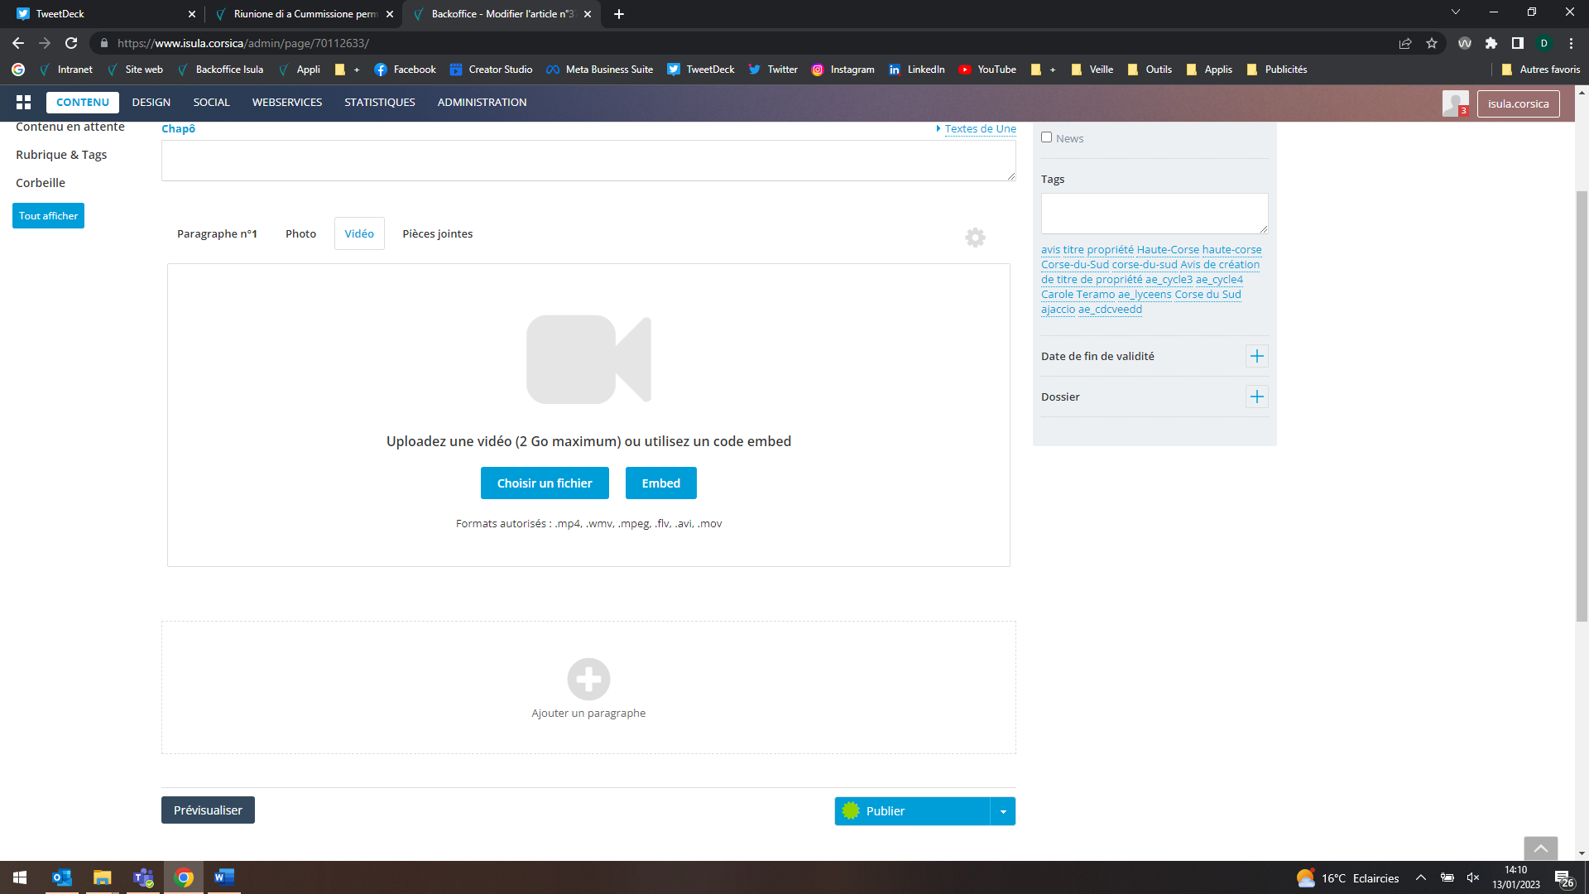The height and width of the screenshot is (894, 1589).
Task: Click the Embed button
Action: coord(660,483)
